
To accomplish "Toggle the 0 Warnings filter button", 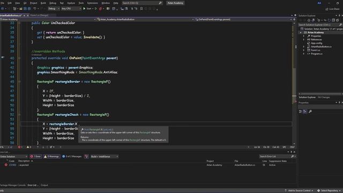I will click(x=51, y=157).
